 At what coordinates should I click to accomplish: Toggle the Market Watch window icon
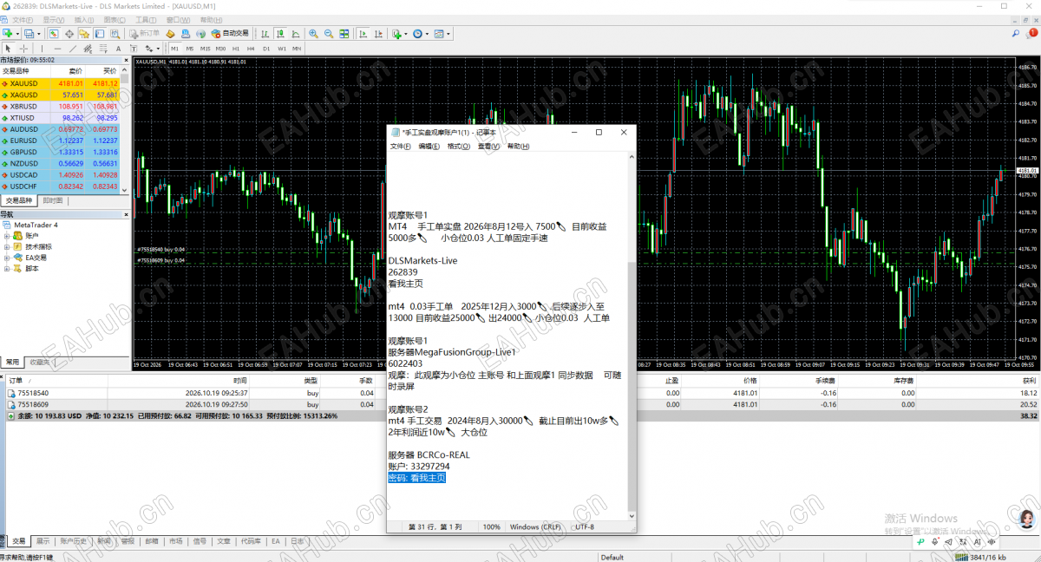point(54,34)
